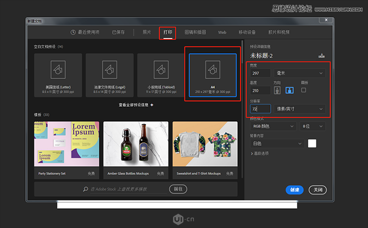Click the 免费 label under Amber Glass Bottles
This screenshot has height=228, width=368.
coord(160,173)
